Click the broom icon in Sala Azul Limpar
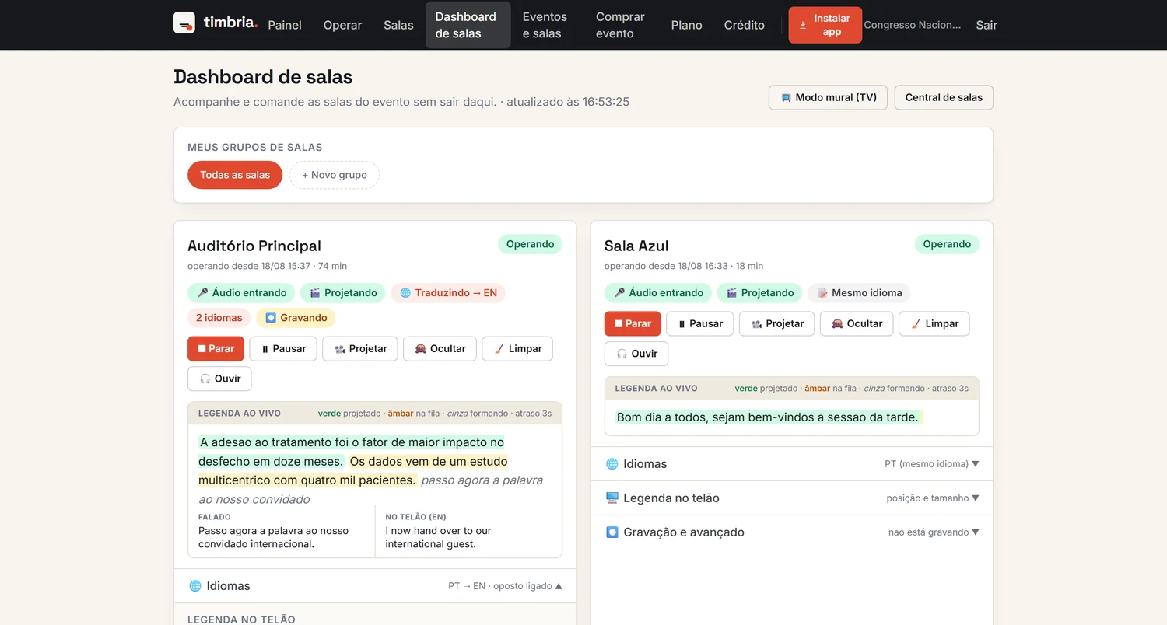The height and width of the screenshot is (625, 1167). point(916,324)
